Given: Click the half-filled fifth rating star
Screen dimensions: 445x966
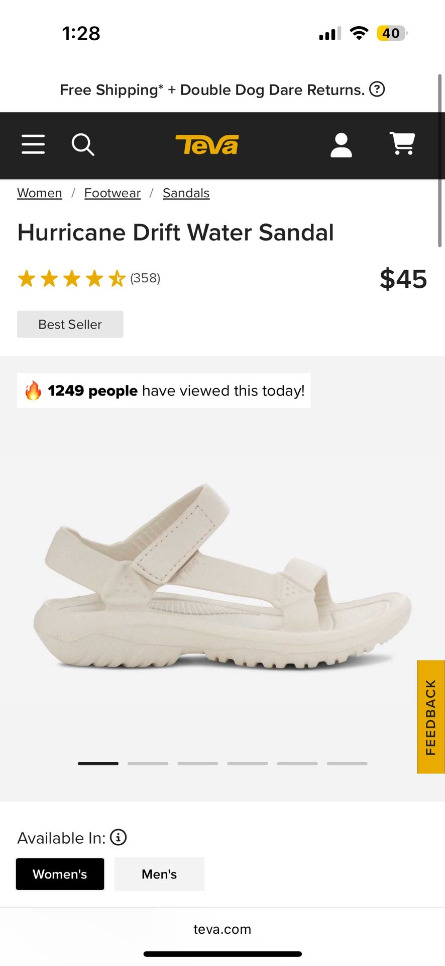Looking at the screenshot, I should pos(116,278).
